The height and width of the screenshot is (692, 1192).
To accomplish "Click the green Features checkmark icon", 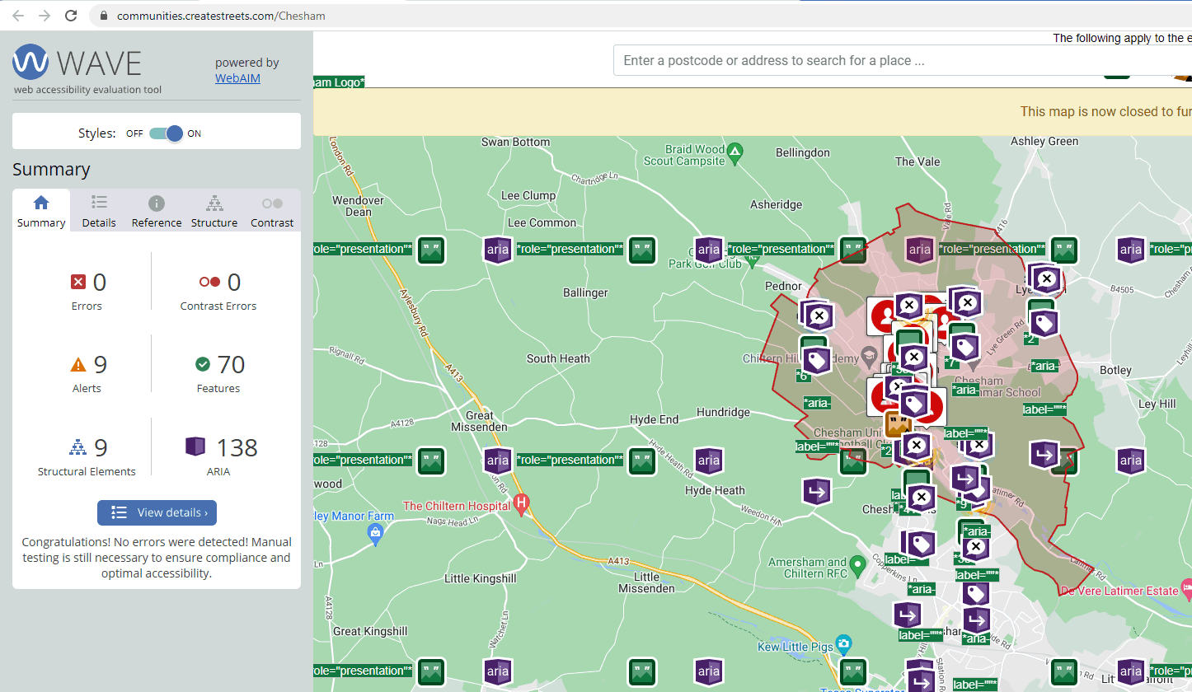I will tap(203, 364).
